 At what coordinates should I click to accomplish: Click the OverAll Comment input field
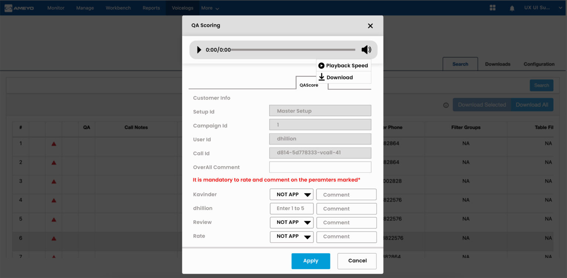click(x=320, y=167)
